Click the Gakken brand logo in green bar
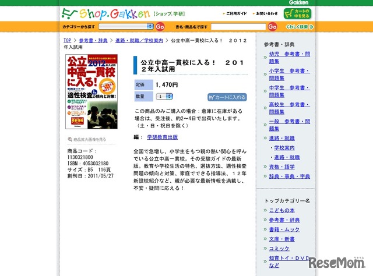 tap(298, 2)
